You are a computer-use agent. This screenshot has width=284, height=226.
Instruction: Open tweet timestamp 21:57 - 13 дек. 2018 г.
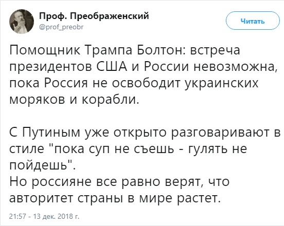click(44, 216)
